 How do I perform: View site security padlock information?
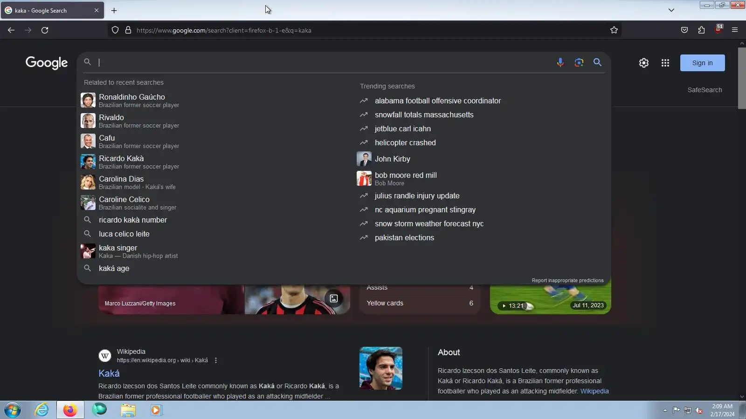pos(128,30)
